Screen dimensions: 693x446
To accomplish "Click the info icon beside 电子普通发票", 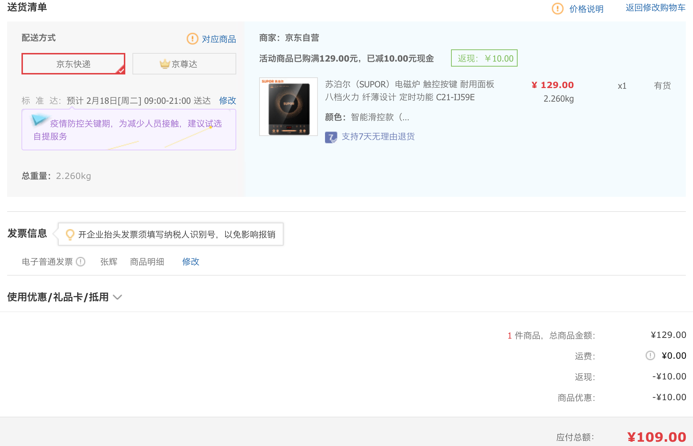I will click(x=81, y=262).
